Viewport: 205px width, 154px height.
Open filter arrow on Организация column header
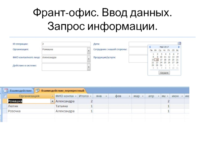[53, 96]
